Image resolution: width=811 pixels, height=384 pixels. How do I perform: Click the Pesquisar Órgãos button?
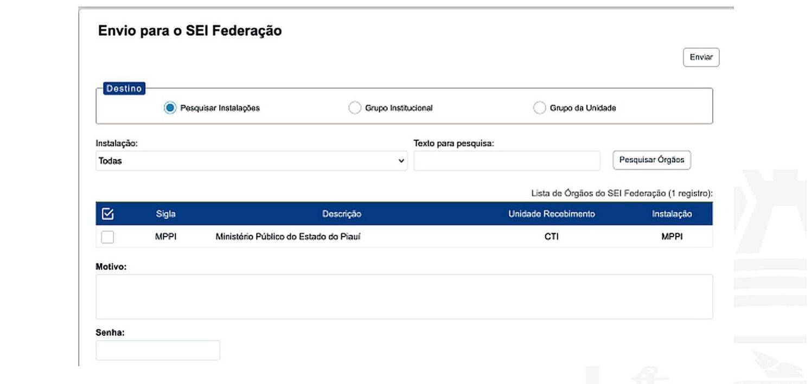652,161
